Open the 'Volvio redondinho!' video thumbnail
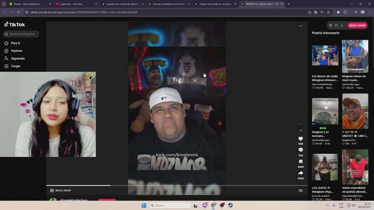Viewport: 374px width, 210px height. (355, 167)
